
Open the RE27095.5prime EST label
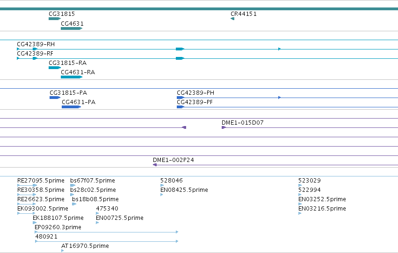(41, 181)
